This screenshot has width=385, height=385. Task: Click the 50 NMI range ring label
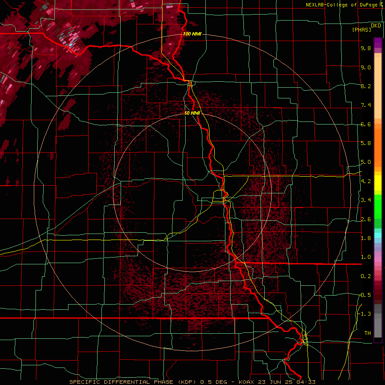pyautogui.click(x=192, y=113)
